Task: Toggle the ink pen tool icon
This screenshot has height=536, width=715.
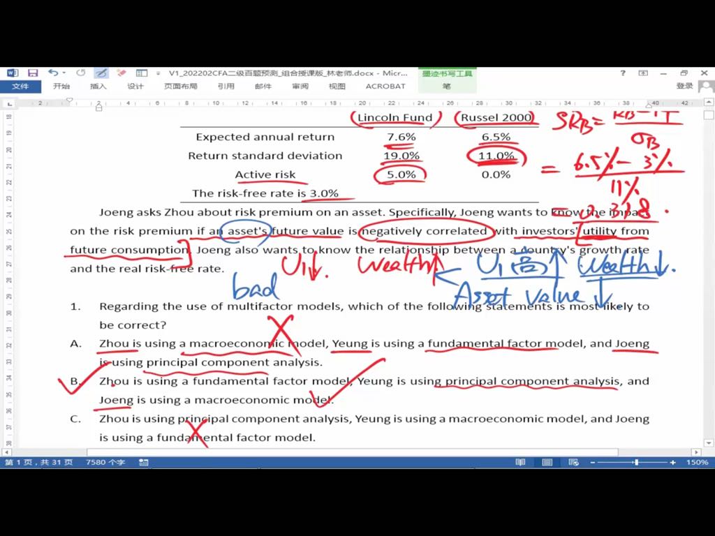Action: (101, 73)
